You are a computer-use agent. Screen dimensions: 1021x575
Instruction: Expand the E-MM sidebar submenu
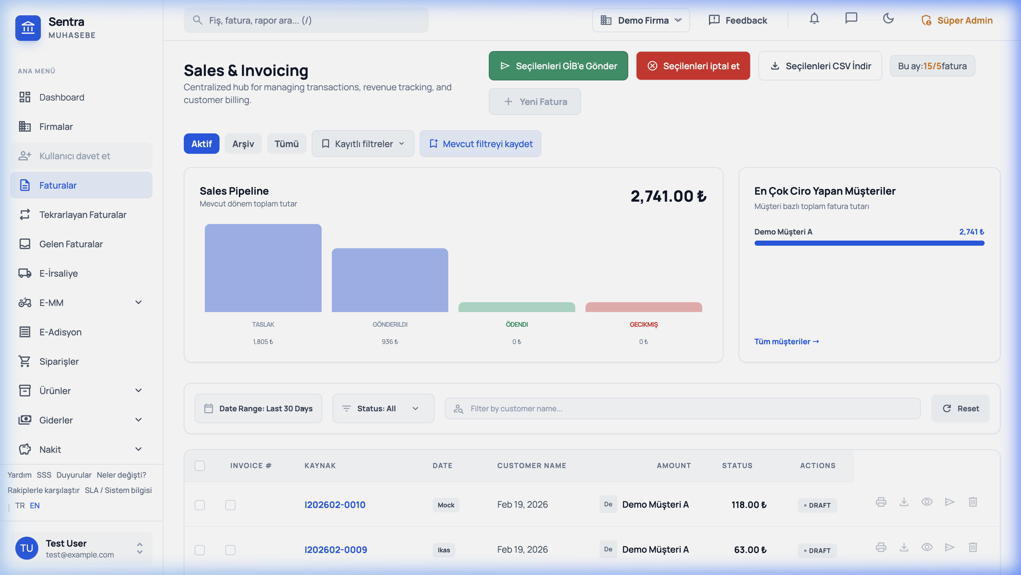(x=138, y=303)
